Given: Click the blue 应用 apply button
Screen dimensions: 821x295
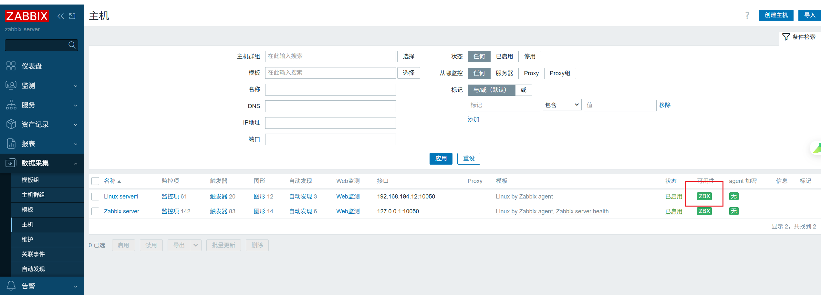Looking at the screenshot, I should click(x=441, y=158).
